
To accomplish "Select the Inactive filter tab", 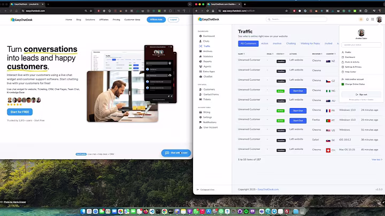I will coord(277,43).
